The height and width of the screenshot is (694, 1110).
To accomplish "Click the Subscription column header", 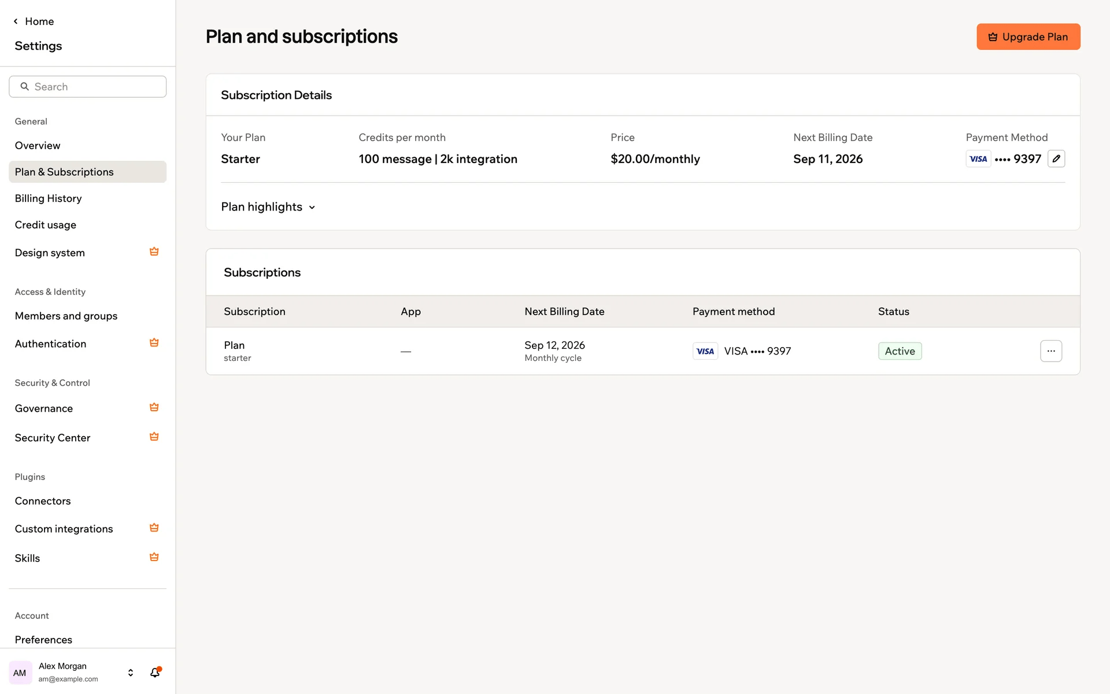I will 254,312.
